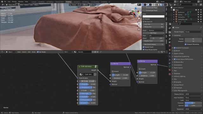
Task: Toggle Screen Space Reflections checkbox
Action: 174,59
